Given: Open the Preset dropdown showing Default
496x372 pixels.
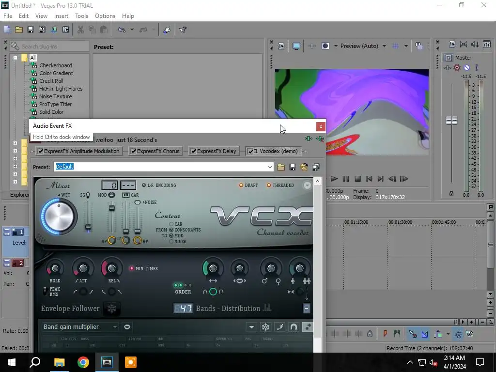Looking at the screenshot, I should [x=269, y=167].
